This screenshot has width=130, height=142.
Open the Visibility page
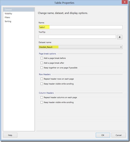8,13
